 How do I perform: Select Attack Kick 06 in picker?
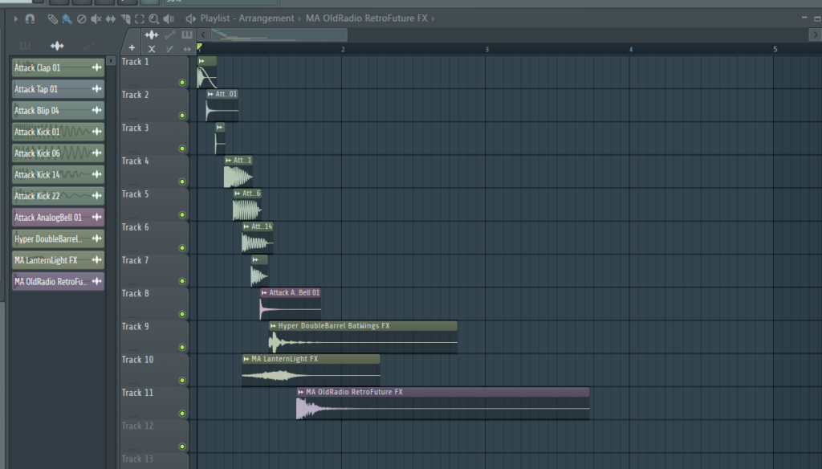(x=58, y=153)
